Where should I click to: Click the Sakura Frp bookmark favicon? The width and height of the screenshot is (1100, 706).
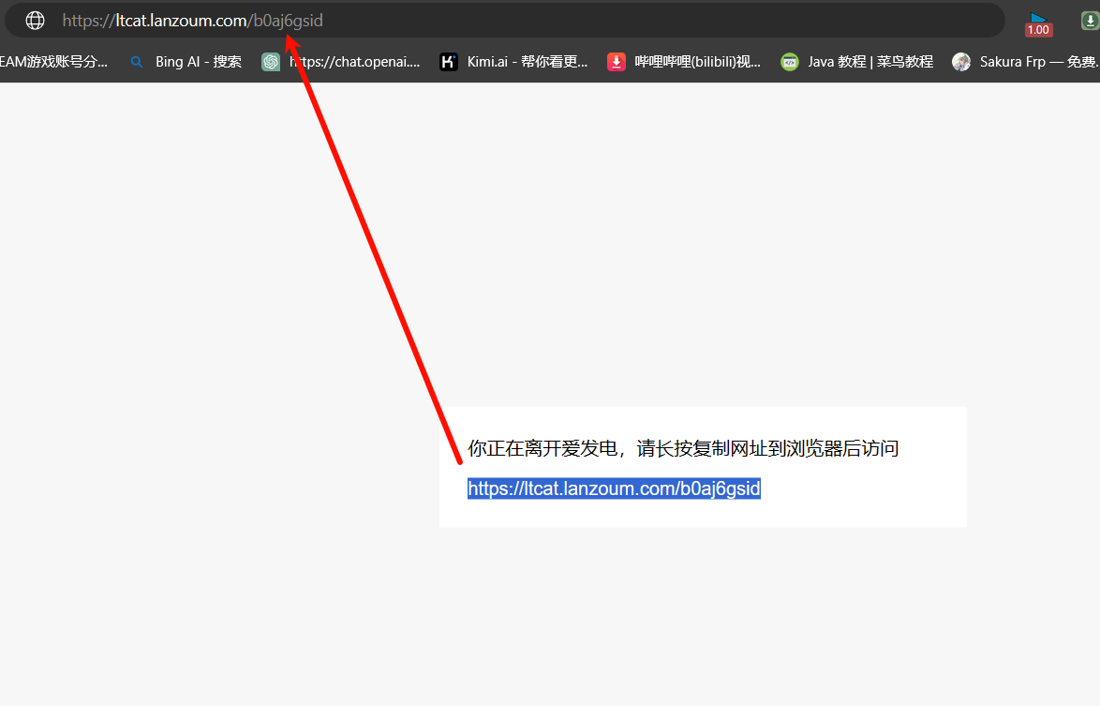pyautogui.click(x=961, y=61)
